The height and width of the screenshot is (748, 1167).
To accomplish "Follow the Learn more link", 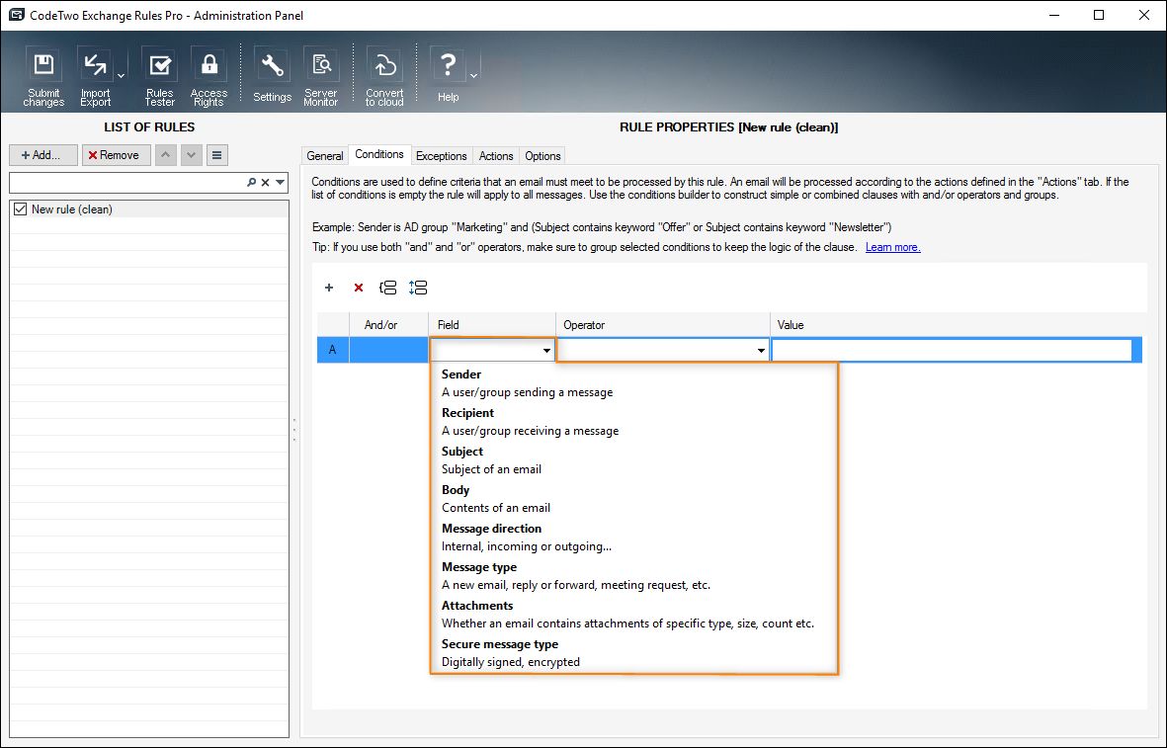I will pyautogui.click(x=893, y=247).
